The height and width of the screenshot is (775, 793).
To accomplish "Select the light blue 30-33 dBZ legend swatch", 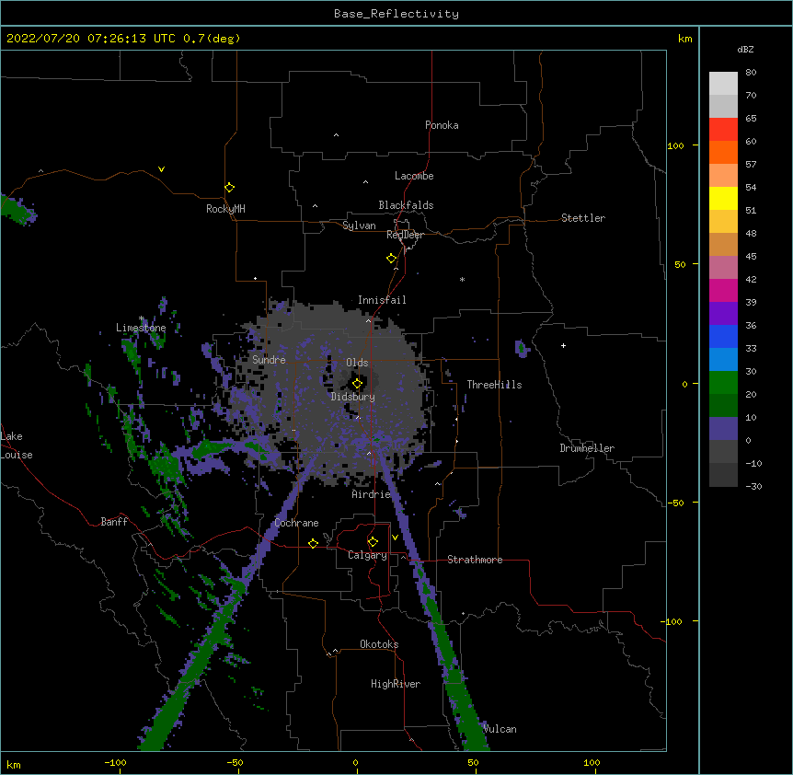I will [723, 359].
